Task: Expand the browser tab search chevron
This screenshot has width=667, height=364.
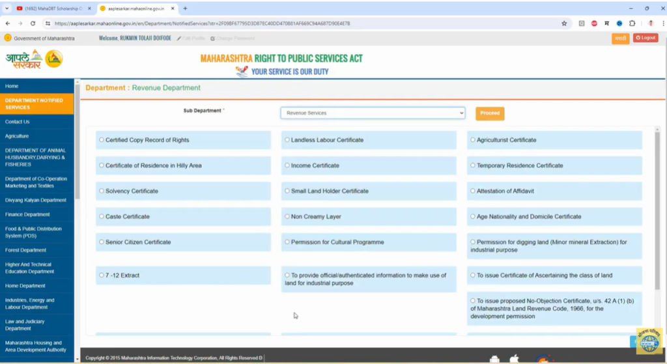Action: pyautogui.click(x=7, y=8)
